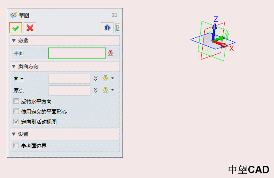274x178 pixels.
Task: Close the 草图 dialog panel
Action: coord(115,15)
